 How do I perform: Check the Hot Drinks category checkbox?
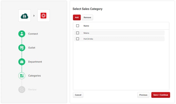pos(77,39)
